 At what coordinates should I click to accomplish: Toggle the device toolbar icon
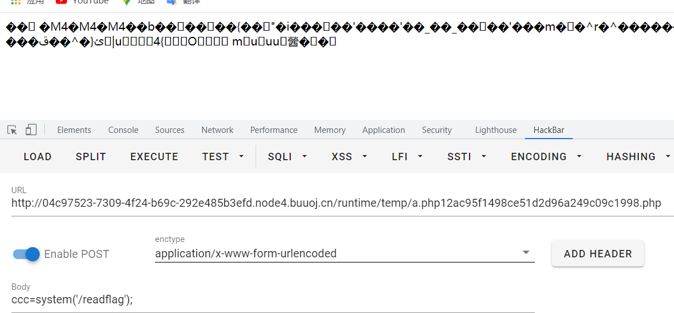(x=31, y=130)
